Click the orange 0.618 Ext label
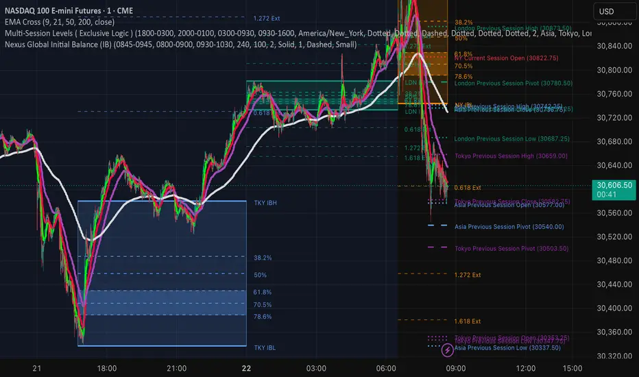The height and width of the screenshot is (377, 639). click(x=468, y=188)
